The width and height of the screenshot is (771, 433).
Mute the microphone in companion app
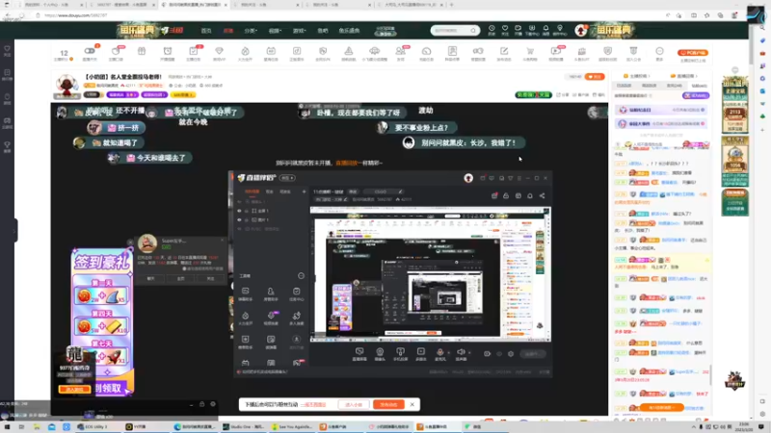pos(440,352)
